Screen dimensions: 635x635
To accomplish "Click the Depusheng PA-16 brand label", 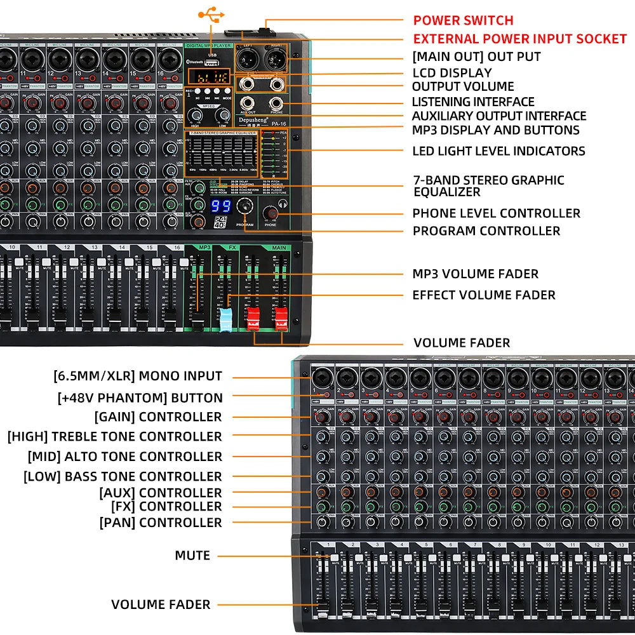I will 259,121.
